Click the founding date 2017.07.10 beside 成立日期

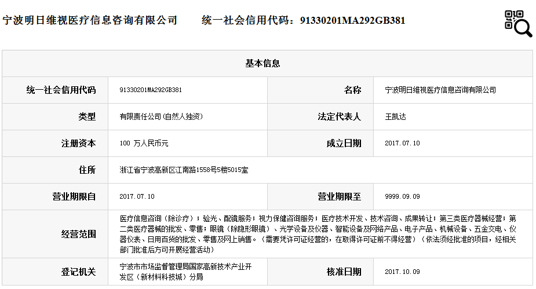(x=402, y=143)
